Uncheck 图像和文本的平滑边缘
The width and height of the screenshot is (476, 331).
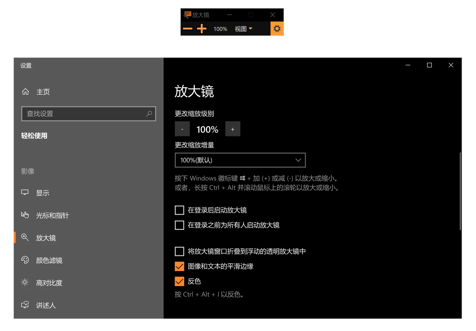tap(179, 266)
